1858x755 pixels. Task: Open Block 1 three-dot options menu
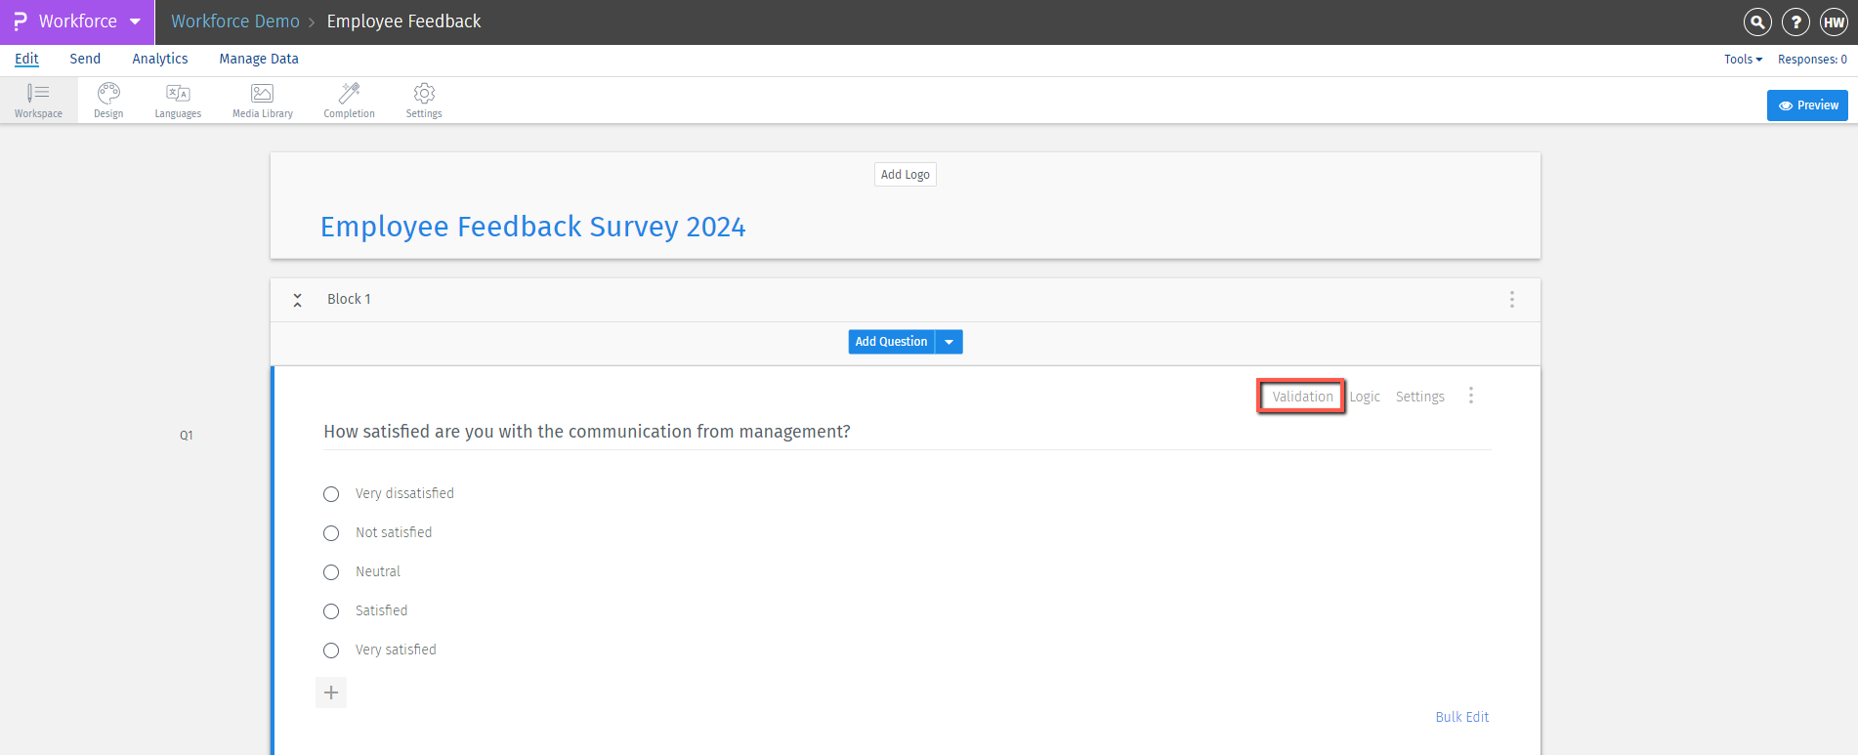coord(1511,300)
